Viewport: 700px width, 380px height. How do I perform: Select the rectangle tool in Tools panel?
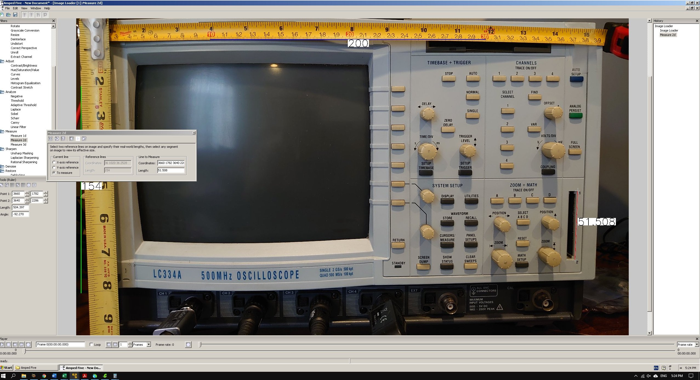tap(34, 185)
